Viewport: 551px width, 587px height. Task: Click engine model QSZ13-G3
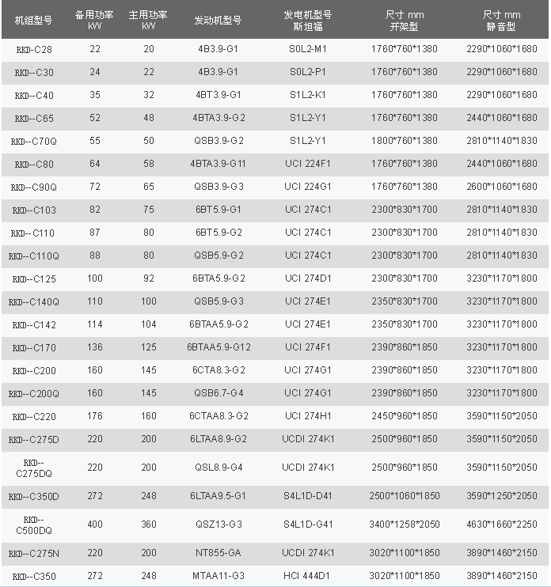(218, 525)
